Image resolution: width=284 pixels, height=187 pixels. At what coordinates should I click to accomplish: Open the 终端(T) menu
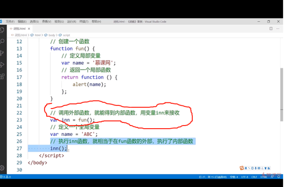84,21
